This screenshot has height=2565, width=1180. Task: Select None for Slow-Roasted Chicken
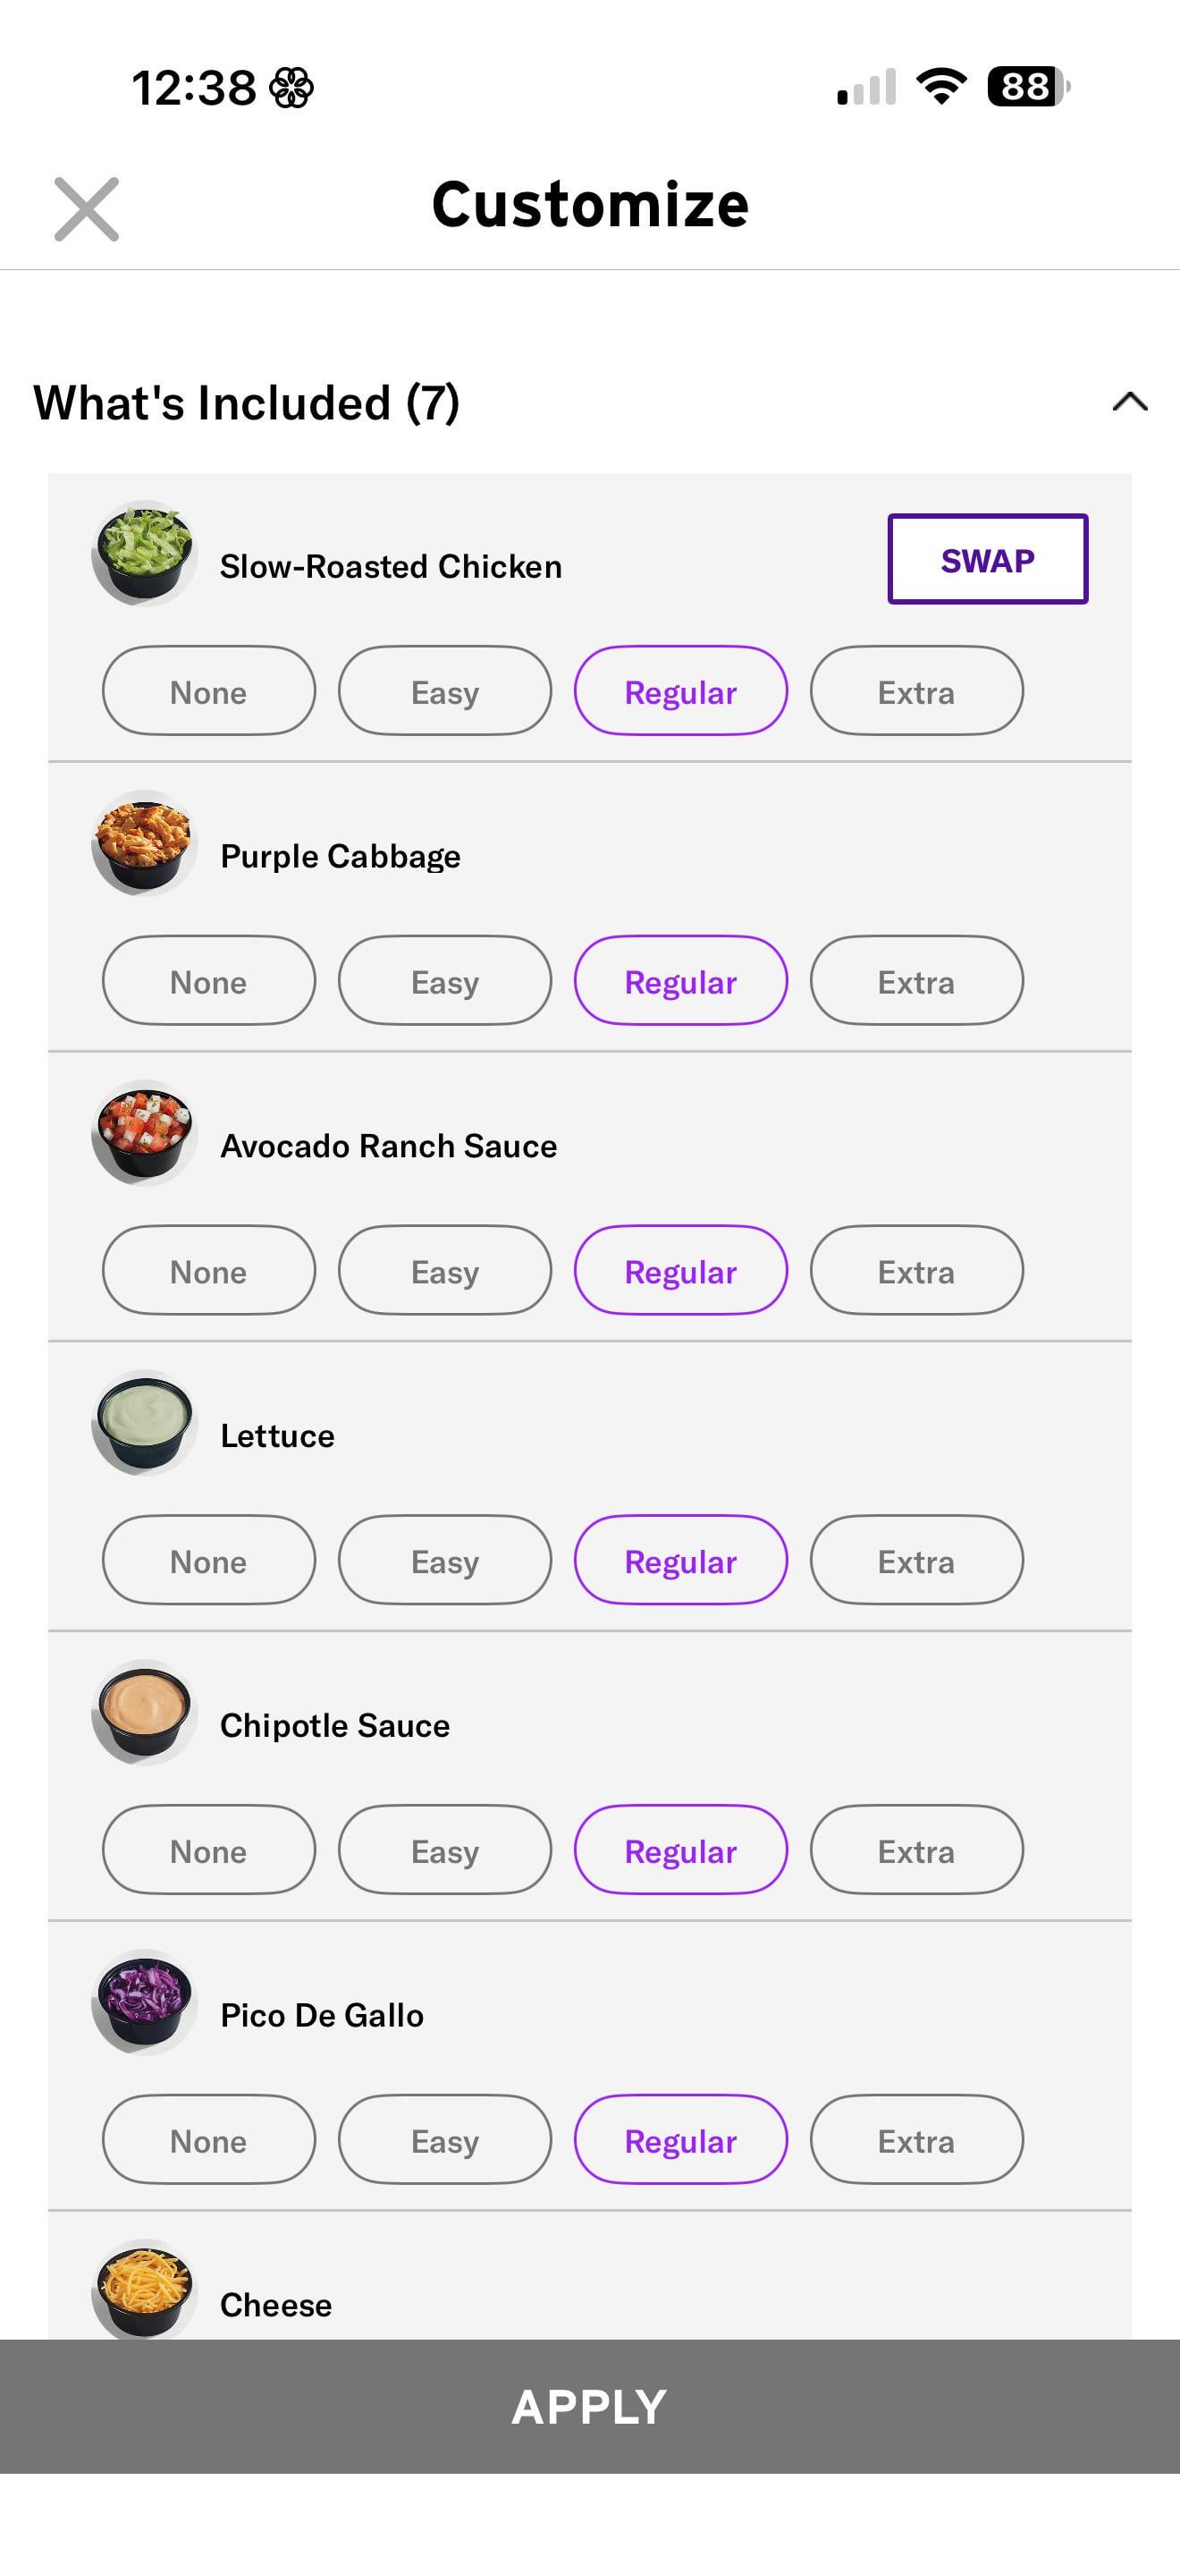(209, 691)
